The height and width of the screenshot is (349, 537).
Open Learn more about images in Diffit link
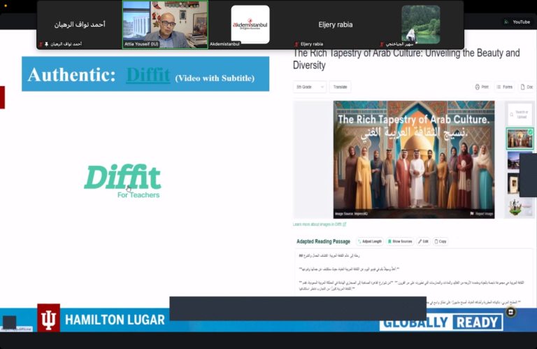tap(320, 225)
